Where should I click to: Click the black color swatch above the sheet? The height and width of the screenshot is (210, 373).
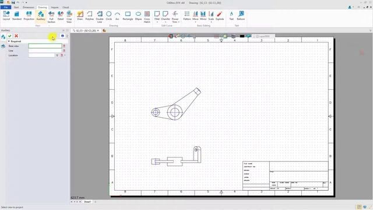coord(242,36)
